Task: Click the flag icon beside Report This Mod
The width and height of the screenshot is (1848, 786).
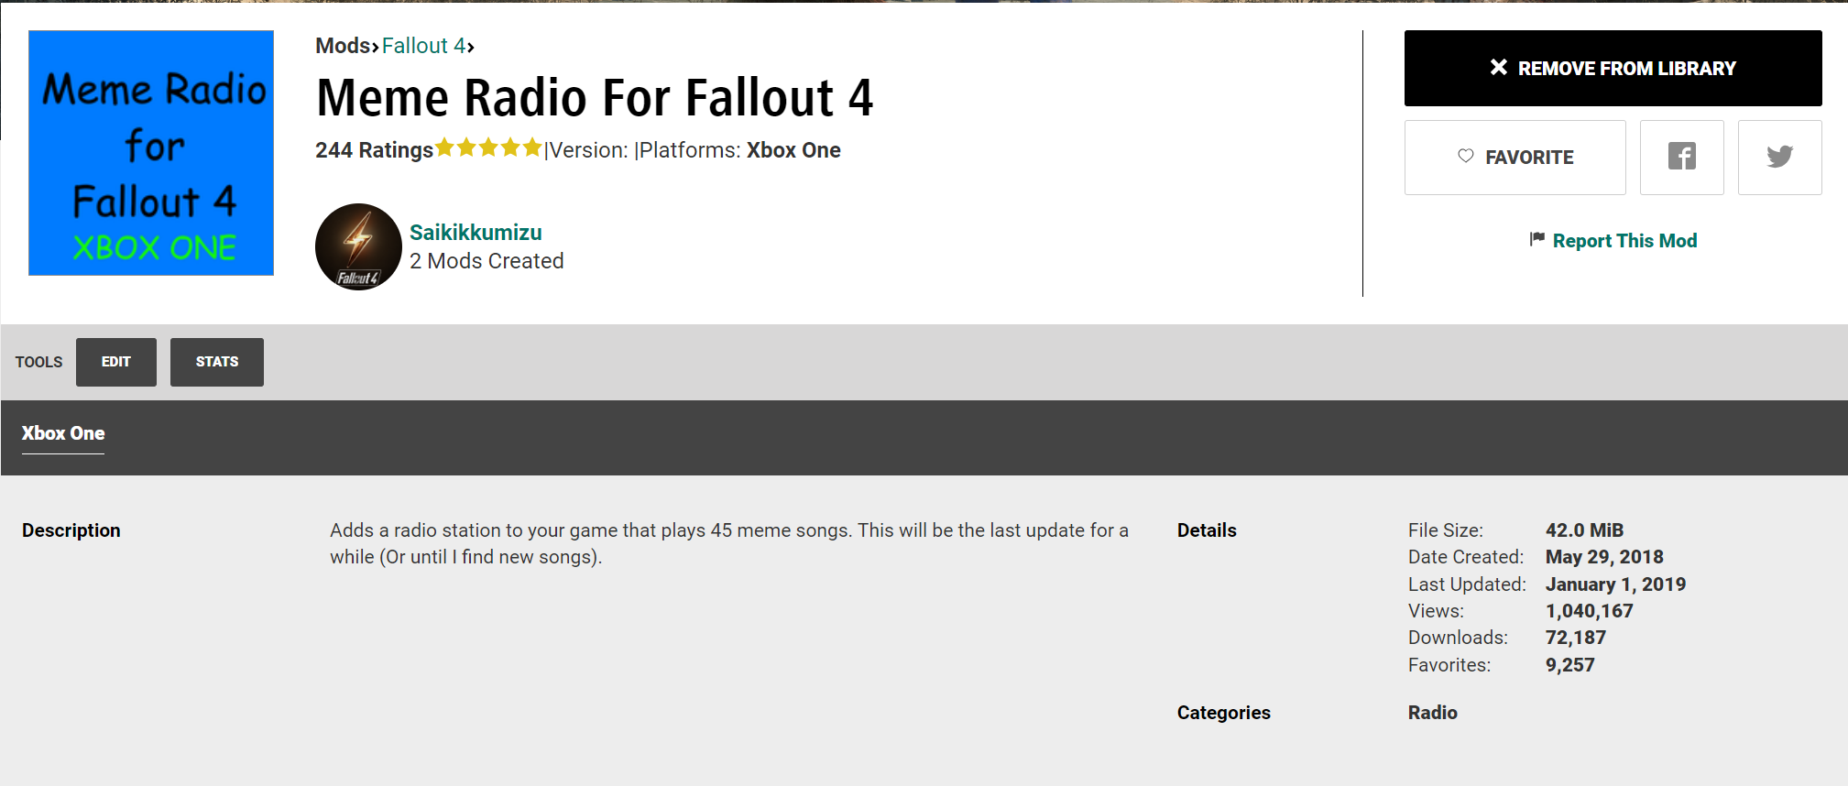Action: click(1536, 239)
